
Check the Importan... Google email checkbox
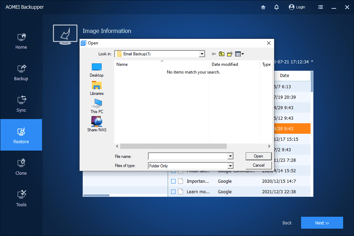(x=173, y=181)
